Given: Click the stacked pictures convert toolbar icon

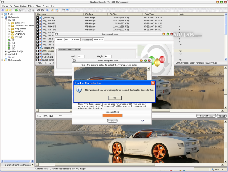Looking at the screenshot, I should point(57,10).
